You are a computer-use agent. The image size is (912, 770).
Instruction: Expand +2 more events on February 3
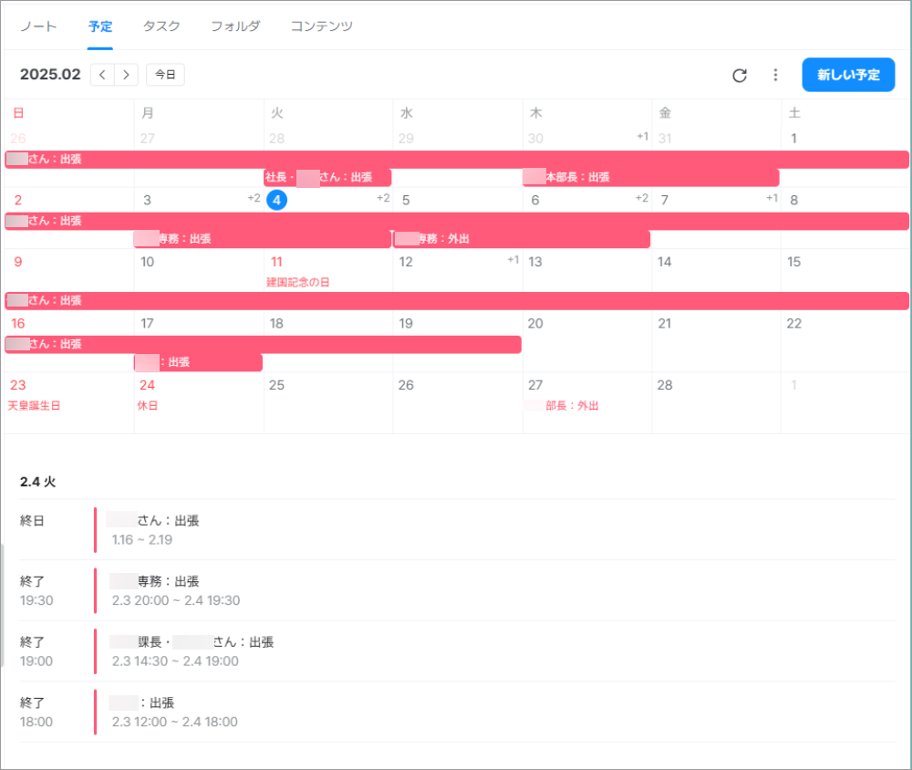click(254, 199)
